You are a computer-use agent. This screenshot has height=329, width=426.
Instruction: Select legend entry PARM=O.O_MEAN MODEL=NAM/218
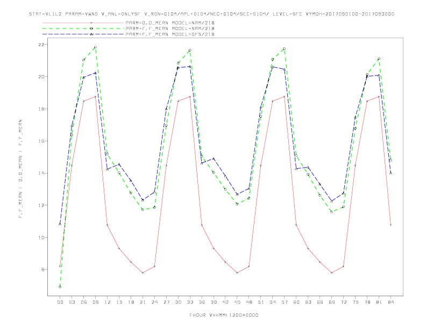pos(170,23)
